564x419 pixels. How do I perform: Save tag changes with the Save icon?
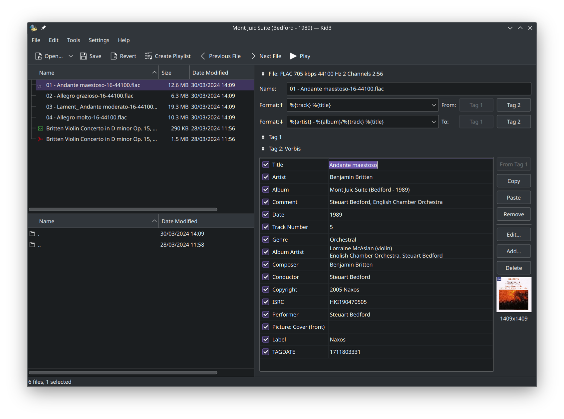point(83,56)
